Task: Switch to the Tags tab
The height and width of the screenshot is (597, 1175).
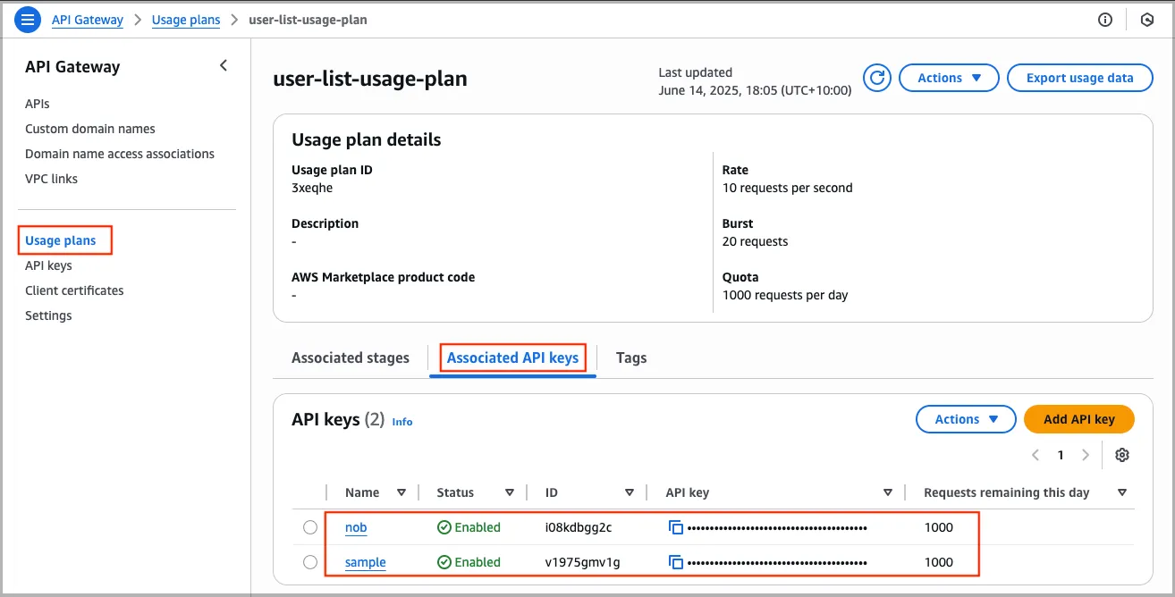Action: pos(630,357)
